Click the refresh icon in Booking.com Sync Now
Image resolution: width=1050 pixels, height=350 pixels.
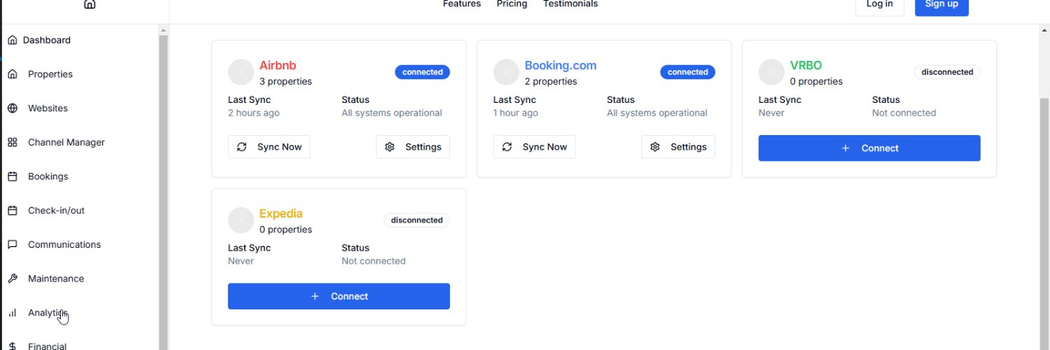[x=507, y=147]
